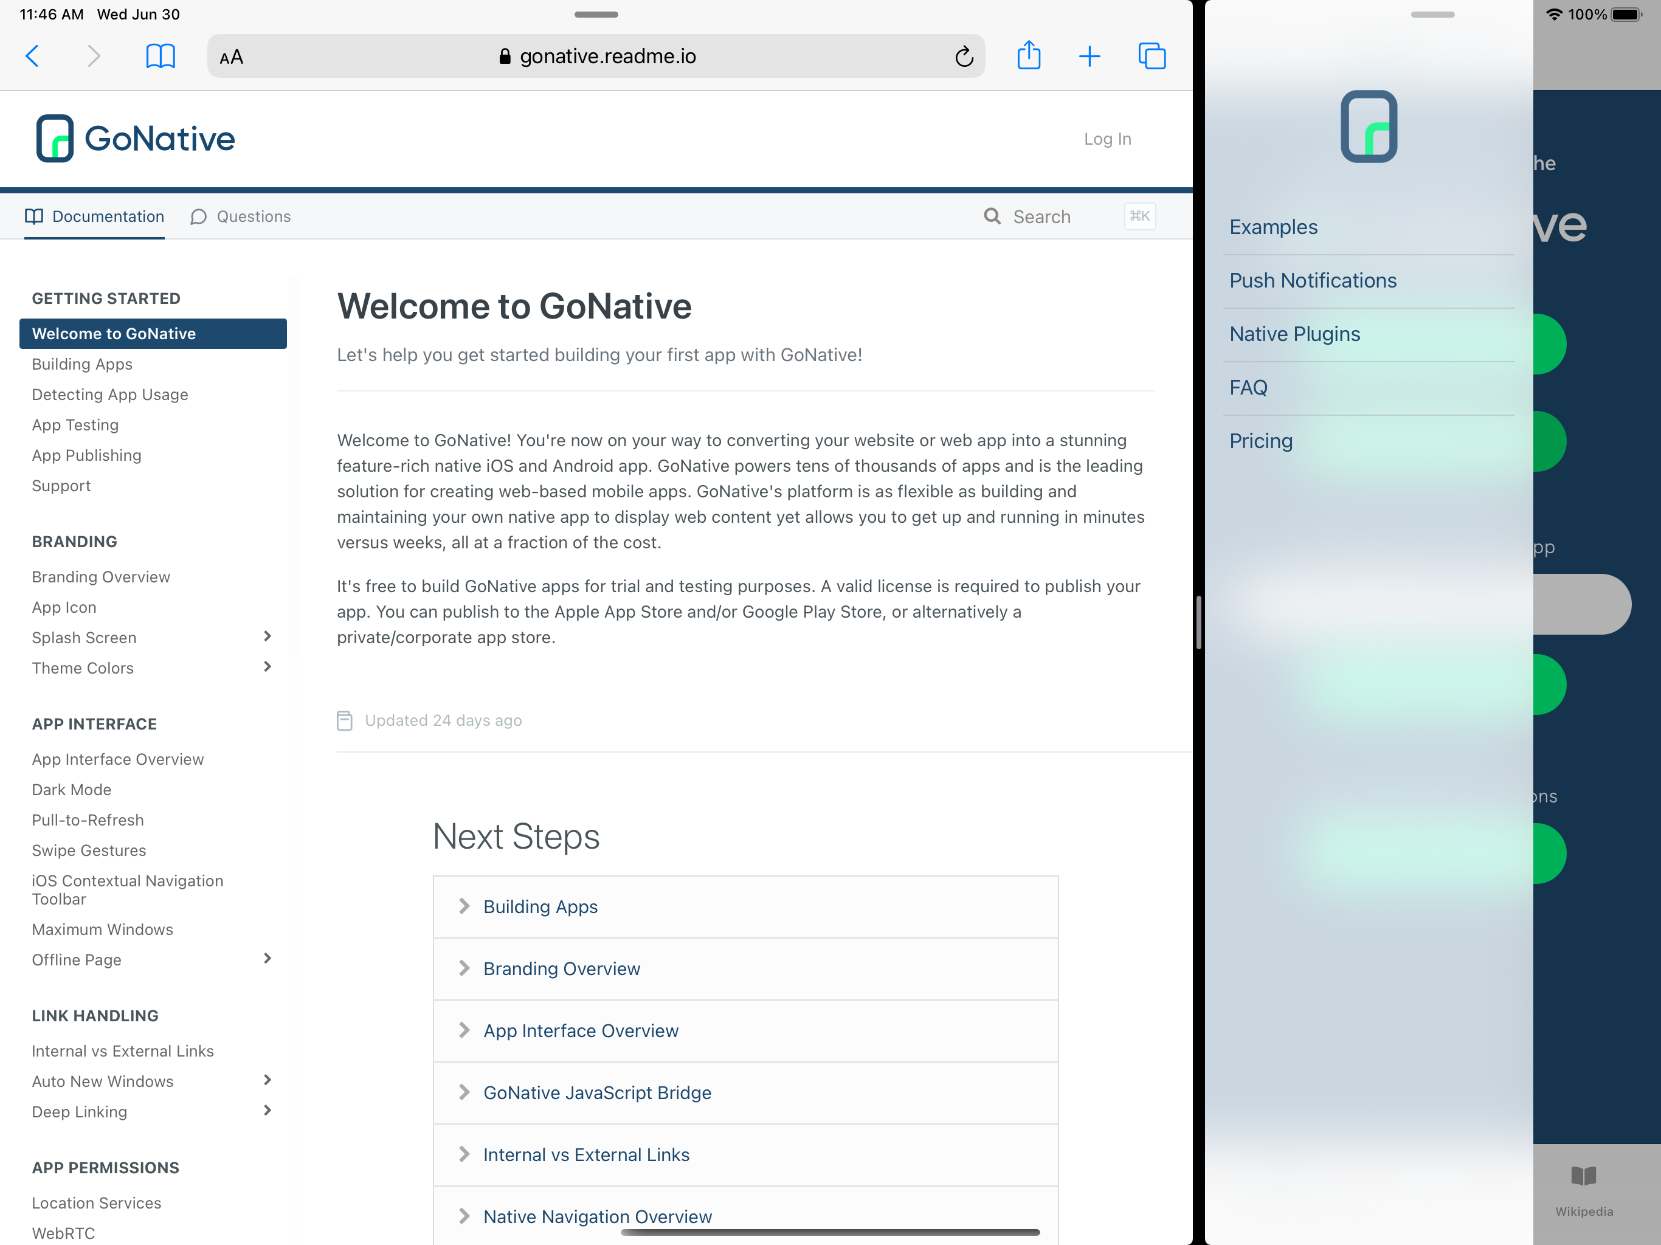Open App Interface Overview in Next Steps
1661x1245 pixels.
(x=745, y=1031)
